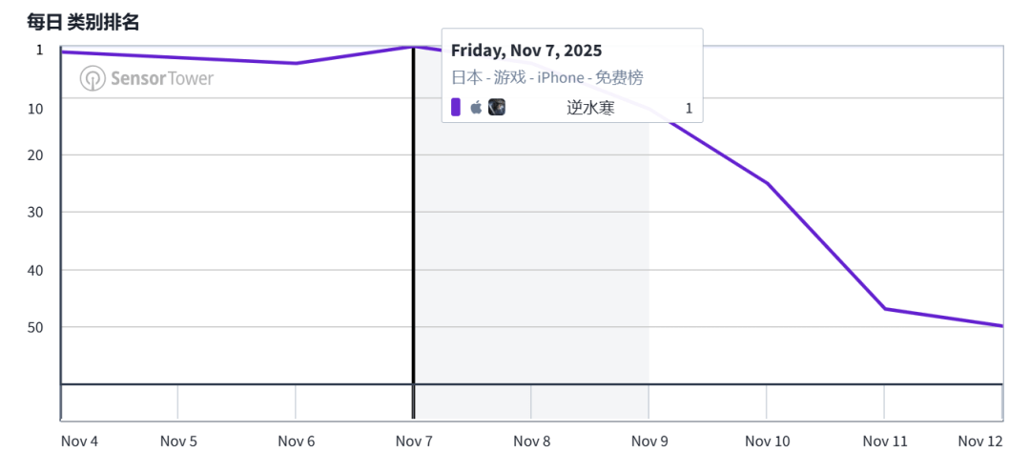Viewport: 1030px width, 453px height.
Task: Click the tooltip heading Friday, Nov 7, 2025
Action: tap(526, 51)
